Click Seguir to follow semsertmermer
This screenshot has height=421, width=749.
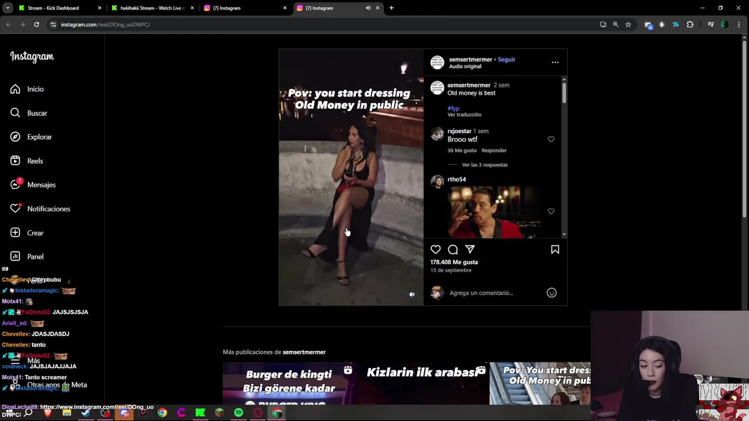[507, 60]
